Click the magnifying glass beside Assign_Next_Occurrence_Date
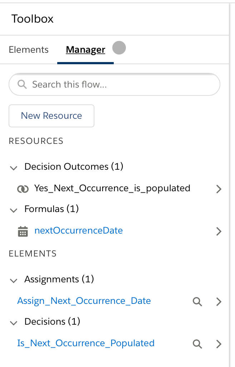 (197, 302)
